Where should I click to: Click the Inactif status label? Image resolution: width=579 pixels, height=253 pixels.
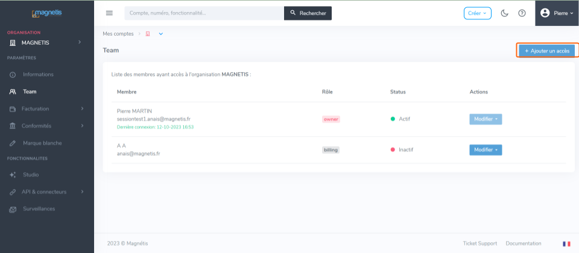pyautogui.click(x=406, y=150)
